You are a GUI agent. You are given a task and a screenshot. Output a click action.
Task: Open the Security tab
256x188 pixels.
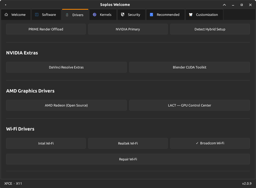[131, 15]
